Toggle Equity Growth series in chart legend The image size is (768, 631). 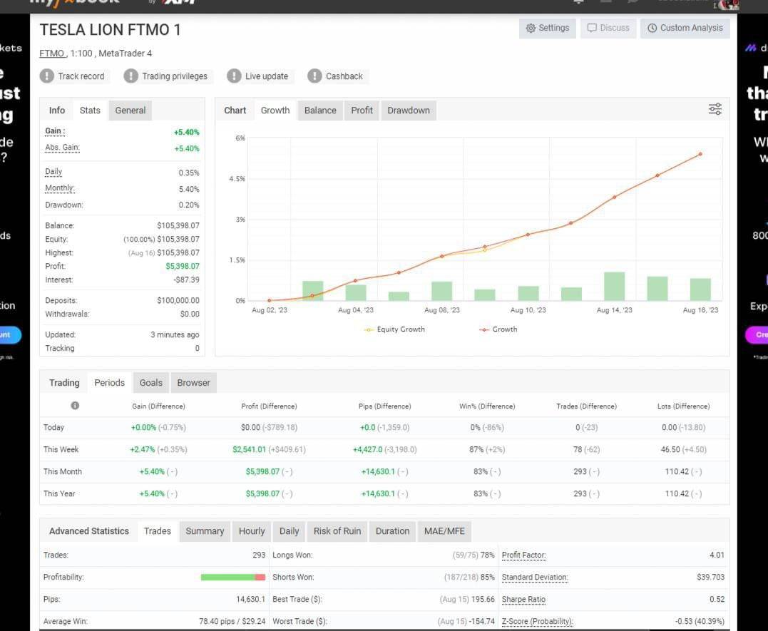point(394,329)
